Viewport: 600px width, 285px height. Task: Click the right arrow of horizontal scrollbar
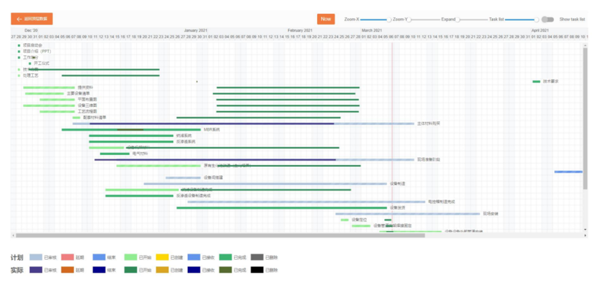[585, 235]
